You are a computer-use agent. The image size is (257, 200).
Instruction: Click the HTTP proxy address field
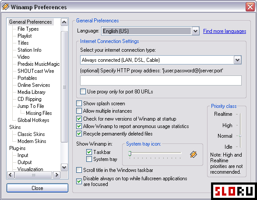(x=161, y=80)
